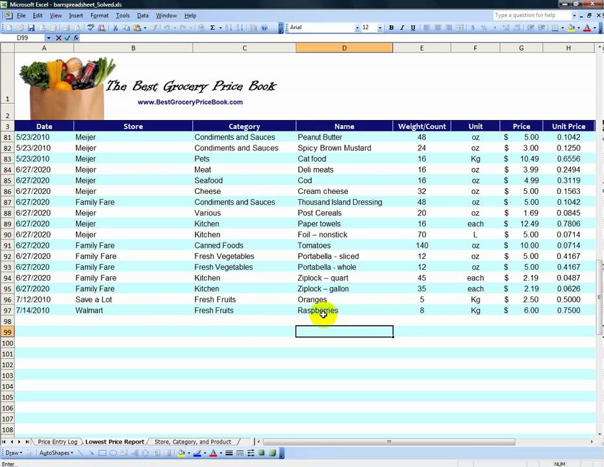This screenshot has width=604, height=467.
Task: Expand the Paste options dropdown arrow
Action: [x=145, y=28]
